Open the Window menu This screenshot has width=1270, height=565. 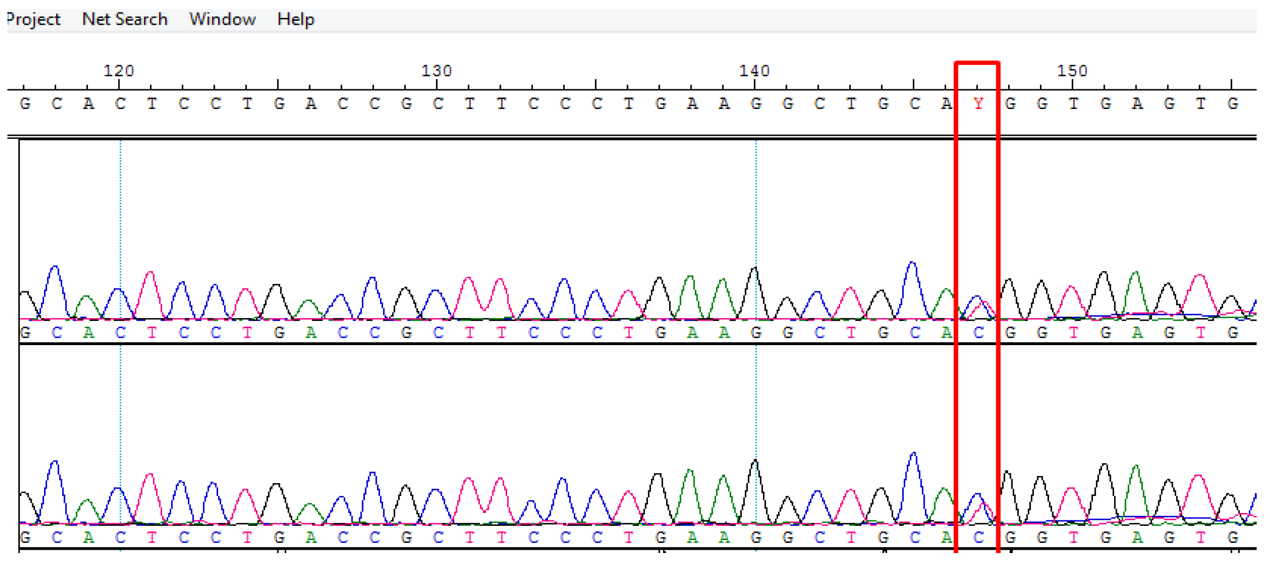[x=222, y=19]
